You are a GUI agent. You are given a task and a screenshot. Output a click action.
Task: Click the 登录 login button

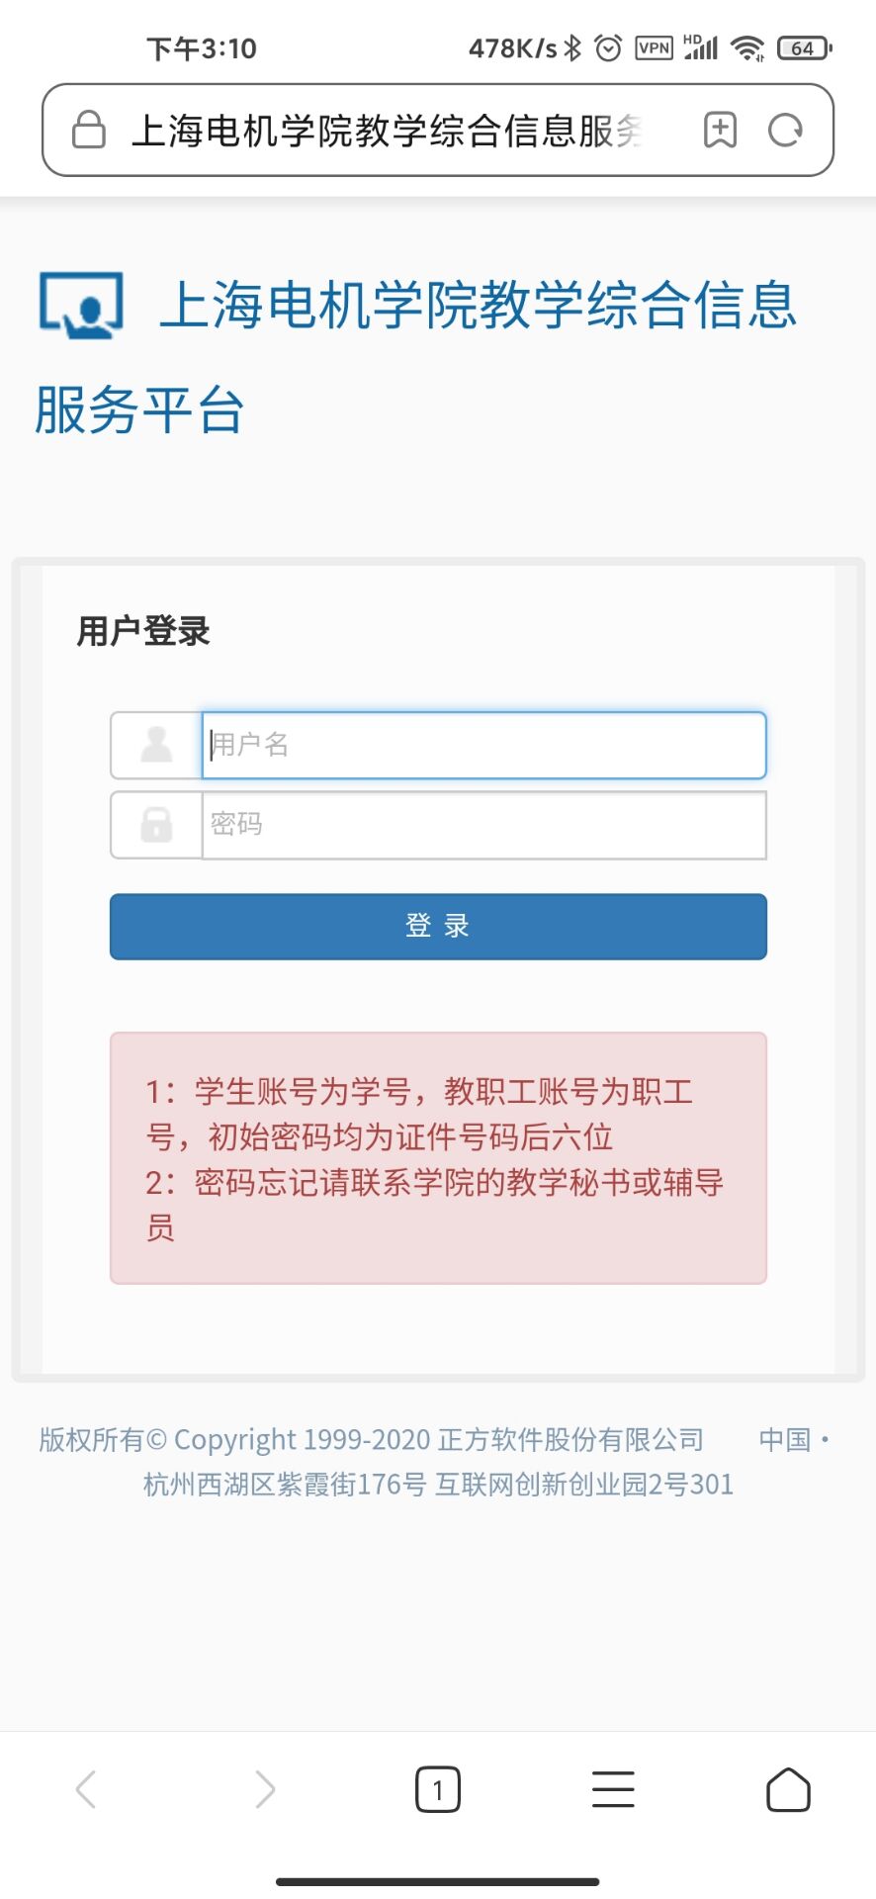[x=438, y=926]
